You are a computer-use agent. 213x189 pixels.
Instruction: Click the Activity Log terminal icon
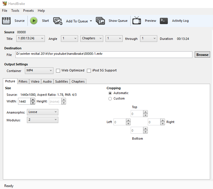click(164, 21)
